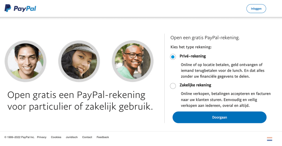Open the Cookies footer link

pos(56,137)
